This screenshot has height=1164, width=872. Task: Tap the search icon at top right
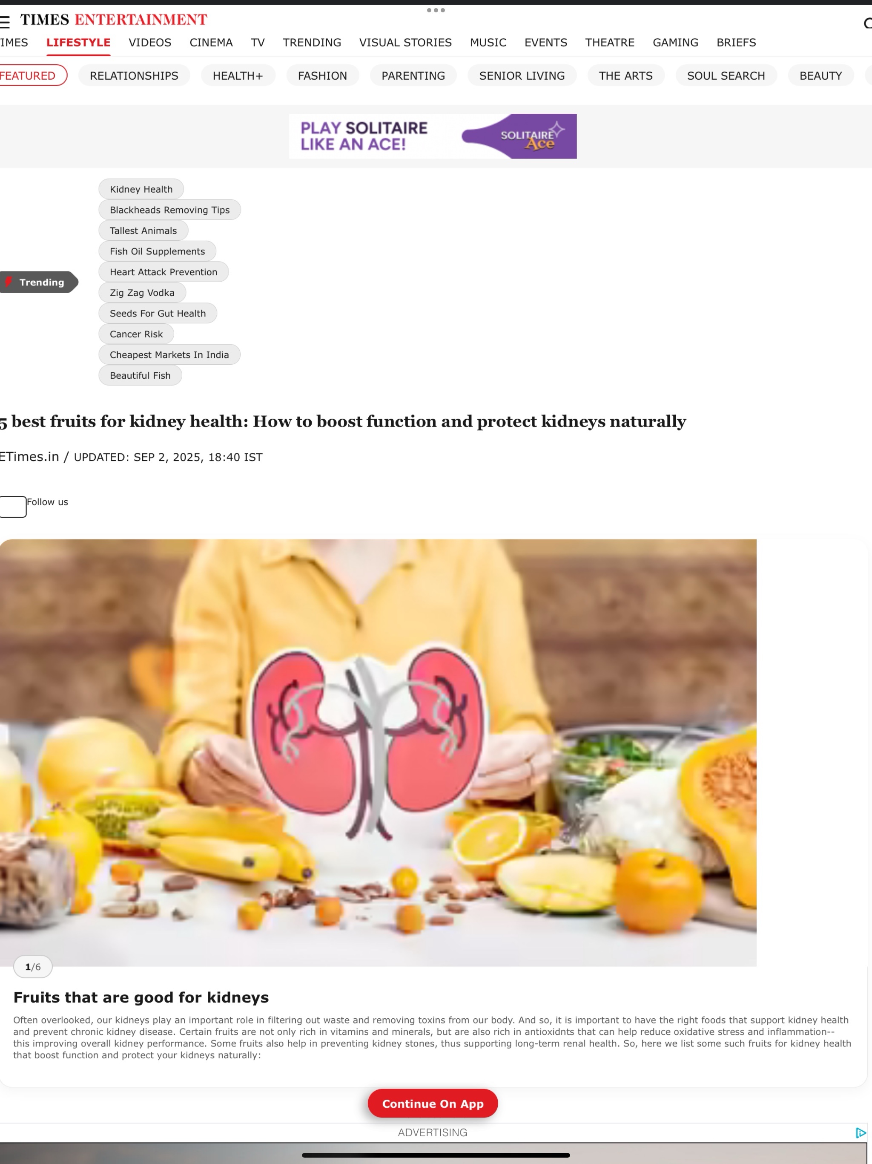(867, 23)
